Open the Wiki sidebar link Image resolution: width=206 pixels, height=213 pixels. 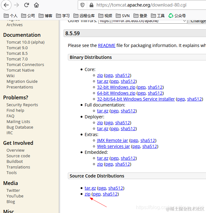pyautogui.click(x=11, y=76)
